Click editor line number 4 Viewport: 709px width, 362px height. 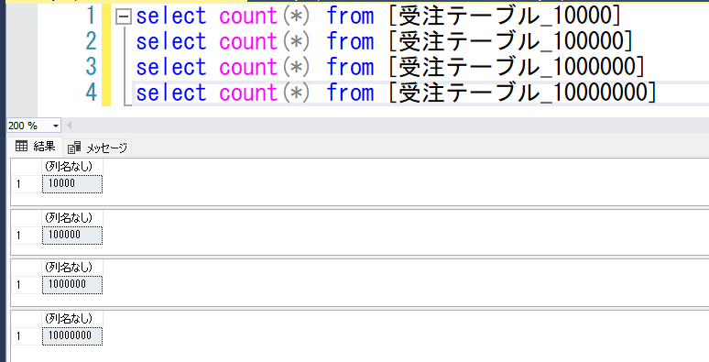coord(91,93)
